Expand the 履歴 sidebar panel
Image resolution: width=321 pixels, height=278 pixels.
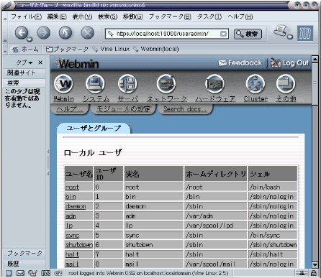[24, 264]
